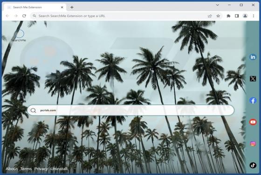Screen dimensions: 261x175
Task: Open a new tab with plus button
Action: [72, 7]
